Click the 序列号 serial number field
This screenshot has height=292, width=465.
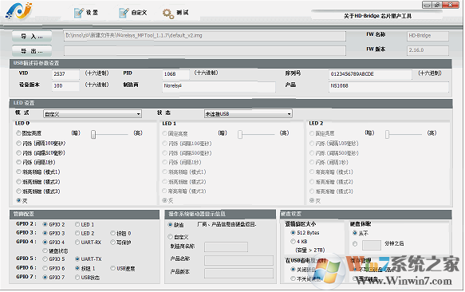370,74
